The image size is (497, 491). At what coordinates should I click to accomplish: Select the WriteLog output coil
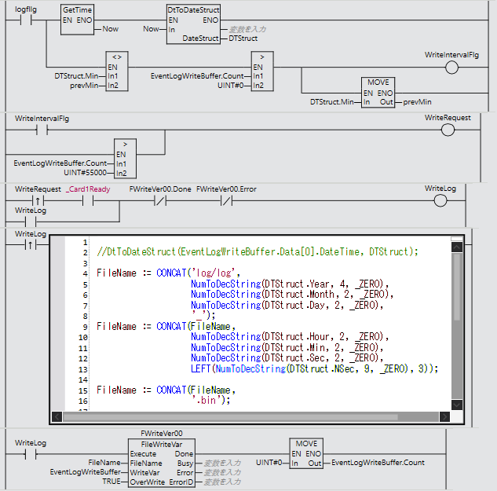439,200
